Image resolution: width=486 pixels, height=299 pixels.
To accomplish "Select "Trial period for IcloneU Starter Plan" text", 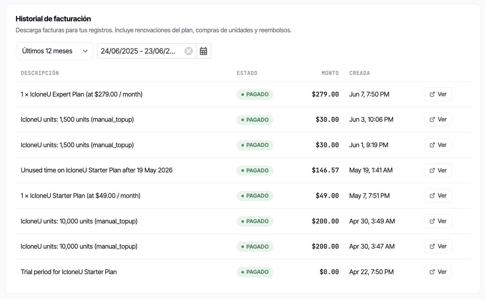I will [69, 272].
